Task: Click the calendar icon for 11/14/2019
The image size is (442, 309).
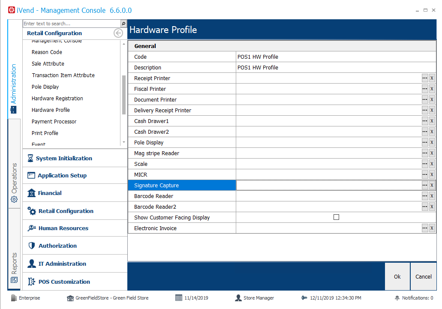Action: pos(179,298)
